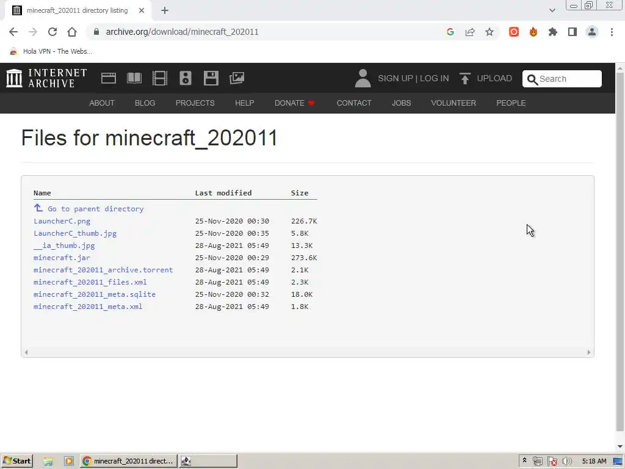
Task: Open the Extensions puzzle icon
Action: point(553,32)
